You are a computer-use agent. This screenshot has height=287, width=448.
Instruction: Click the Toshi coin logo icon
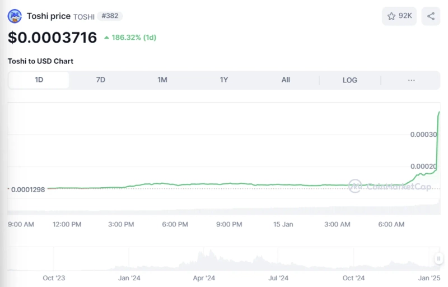15,16
